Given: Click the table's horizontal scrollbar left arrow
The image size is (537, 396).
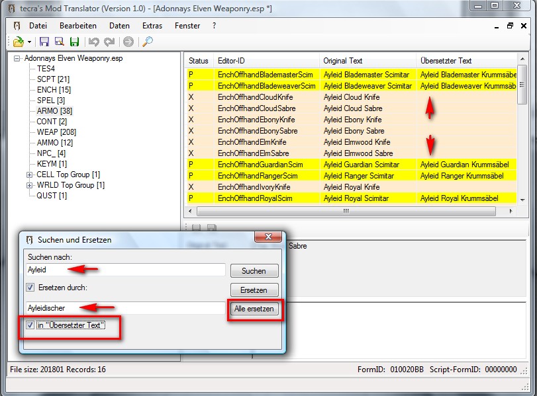Looking at the screenshot, I should click(191, 211).
